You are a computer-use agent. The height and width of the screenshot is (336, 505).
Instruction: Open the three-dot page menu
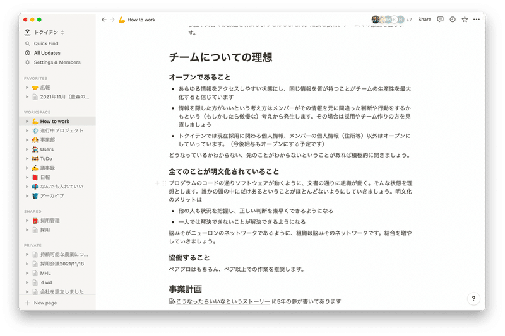[x=477, y=20]
